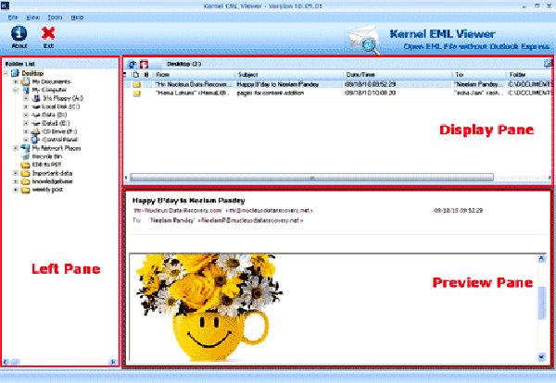Image resolution: width=556 pixels, height=383 pixels.
Task: Sort emails by From column header
Action: 195,75
